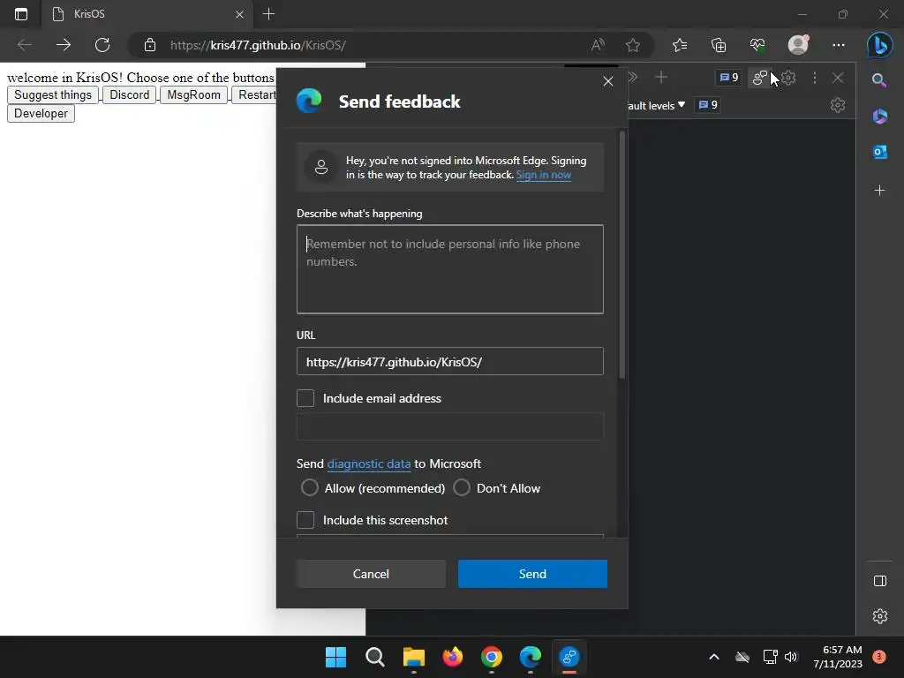Screen dimensions: 904x678
Task: Open Microsoft 365 sidebar icon
Action: pos(880,117)
